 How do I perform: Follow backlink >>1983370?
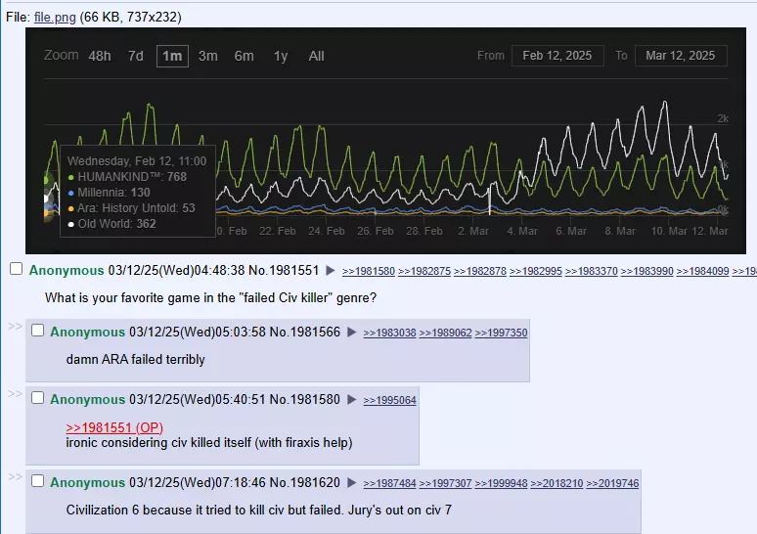pyautogui.click(x=592, y=271)
